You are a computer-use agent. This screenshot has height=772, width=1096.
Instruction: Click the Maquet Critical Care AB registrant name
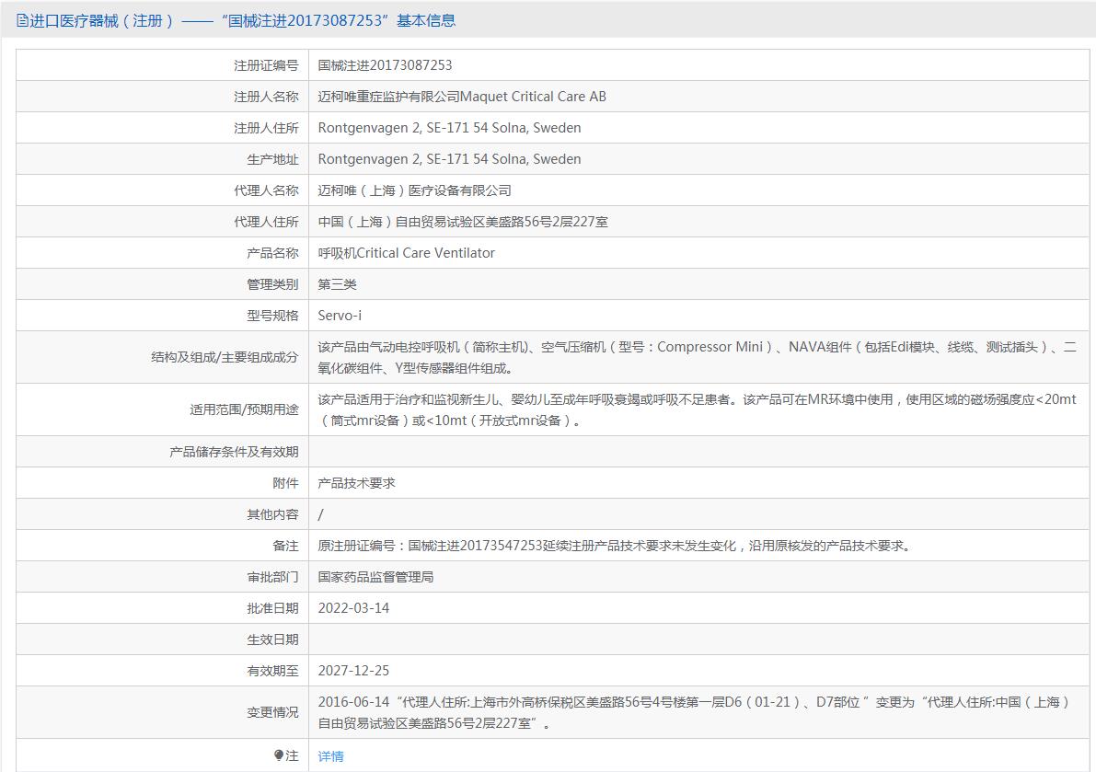(x=462, y=97)
